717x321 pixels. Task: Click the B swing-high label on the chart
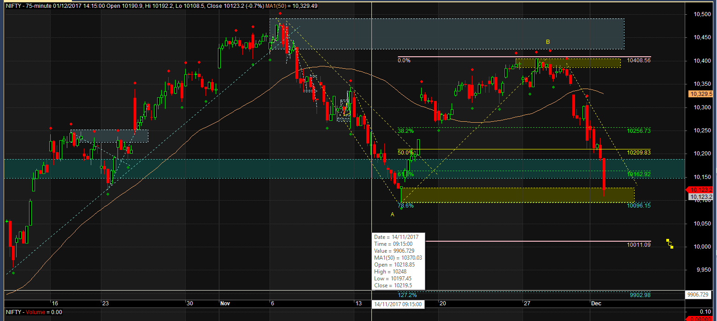pos(547,41)
